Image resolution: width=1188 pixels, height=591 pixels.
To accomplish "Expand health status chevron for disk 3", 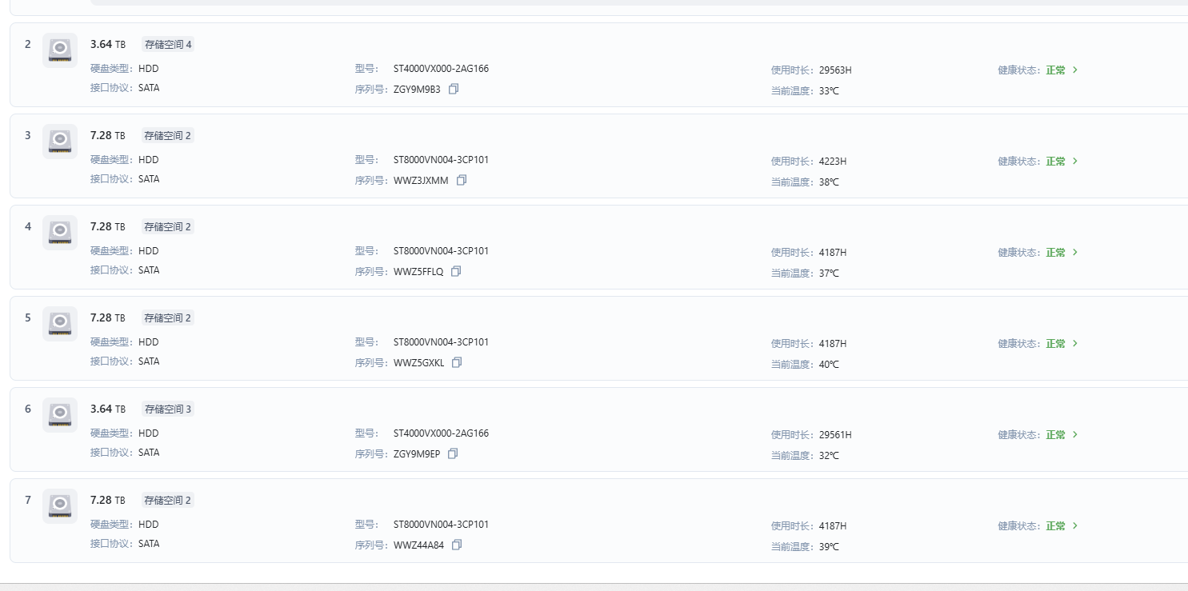I will click(1074, 161).
